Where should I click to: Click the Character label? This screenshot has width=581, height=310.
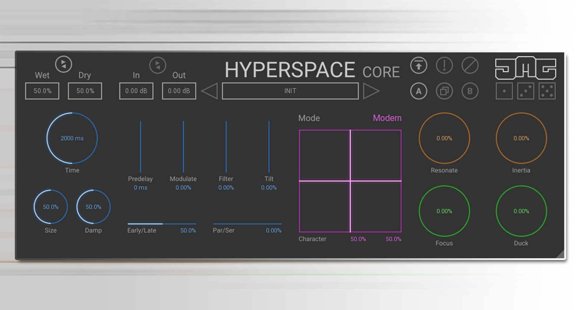(x=312, y=239)
